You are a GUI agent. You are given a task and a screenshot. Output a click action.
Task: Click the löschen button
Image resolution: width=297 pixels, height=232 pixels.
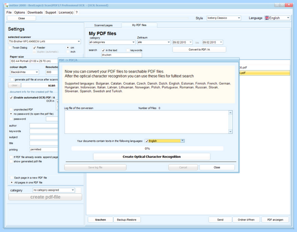tap(100, 220)
